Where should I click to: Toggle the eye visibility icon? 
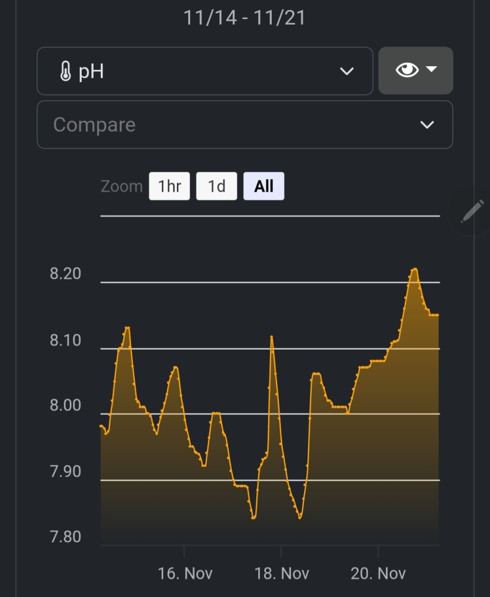tap(407, 70)
